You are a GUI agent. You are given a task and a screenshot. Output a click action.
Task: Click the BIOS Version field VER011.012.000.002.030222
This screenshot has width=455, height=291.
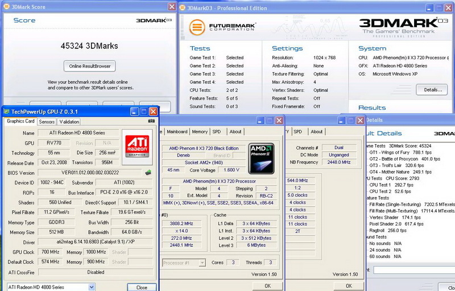[x=90, y=173]
